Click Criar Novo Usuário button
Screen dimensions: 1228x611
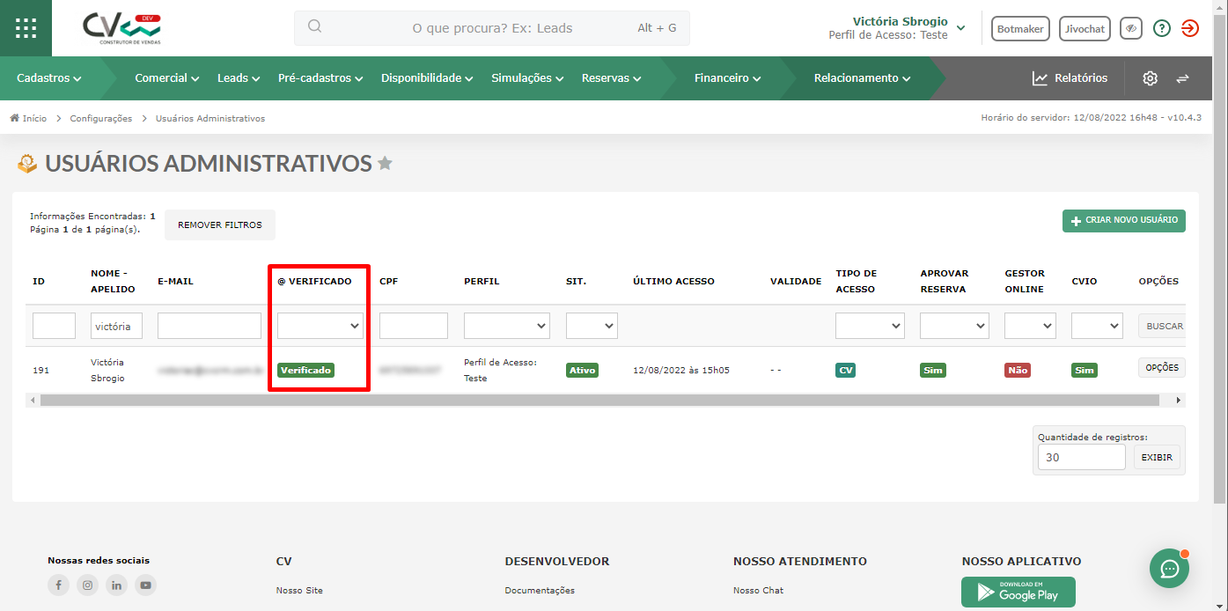point(1124,220)
